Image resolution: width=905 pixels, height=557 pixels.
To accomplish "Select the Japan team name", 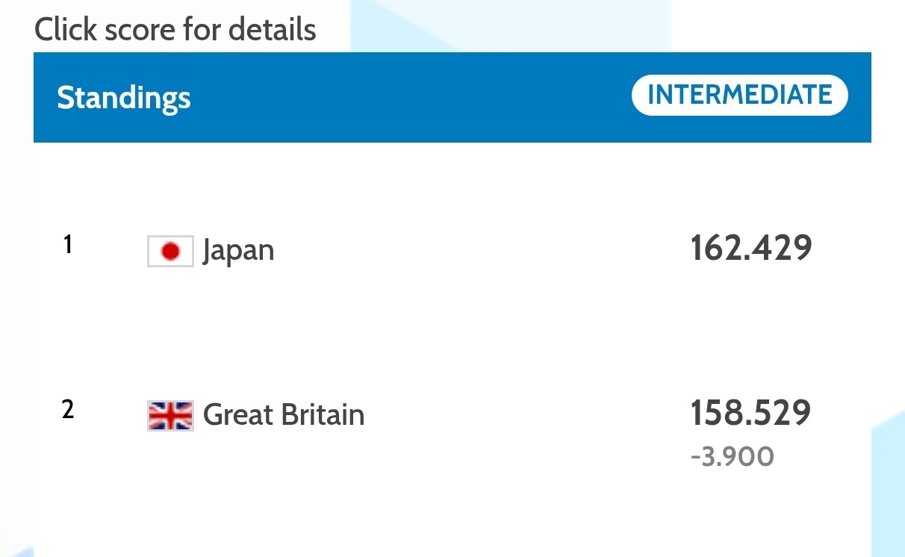I will click(x=238, y=251).
